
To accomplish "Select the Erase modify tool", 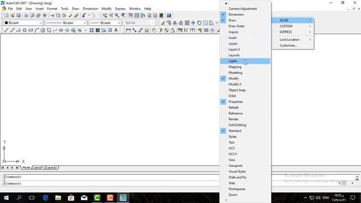I will point(163,23).
